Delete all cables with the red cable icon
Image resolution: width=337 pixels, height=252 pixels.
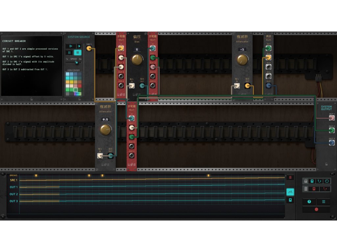point(324,189)
